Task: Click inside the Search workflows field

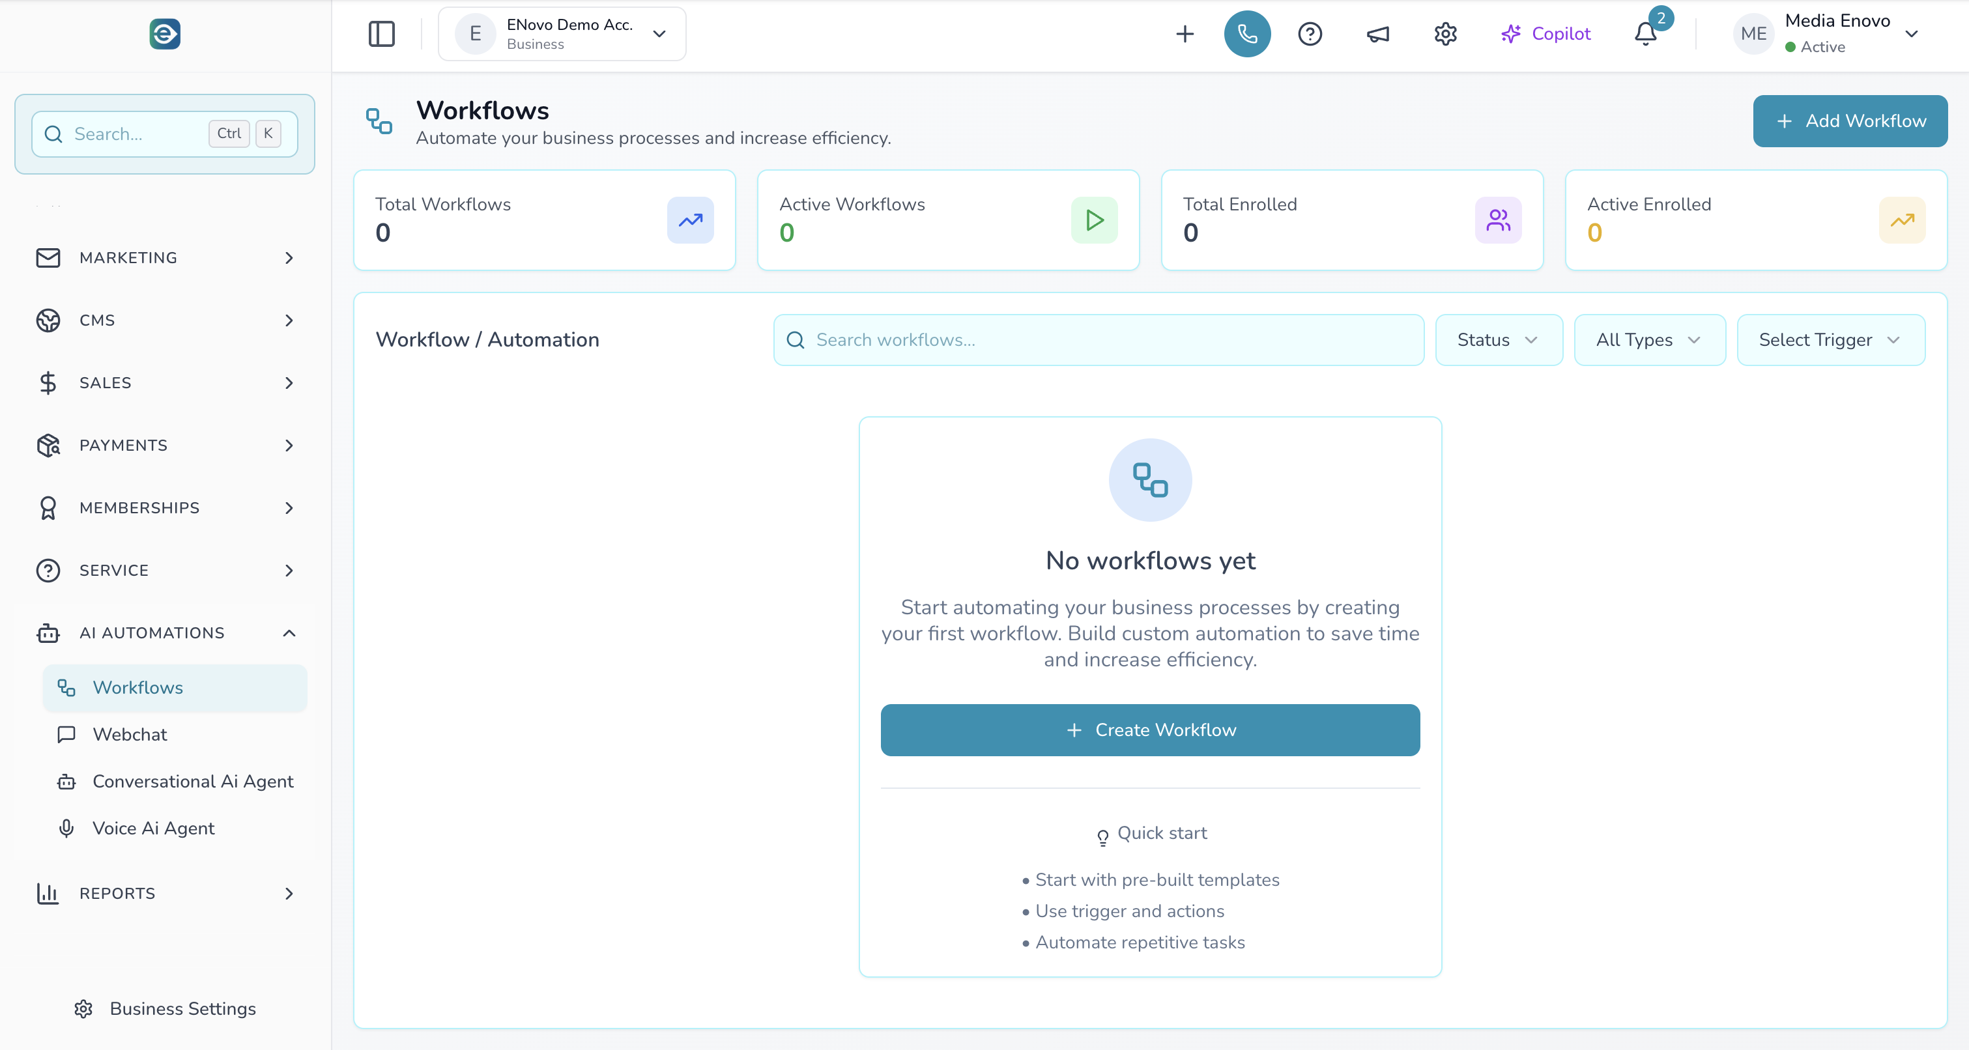Action: point(1098,339)
